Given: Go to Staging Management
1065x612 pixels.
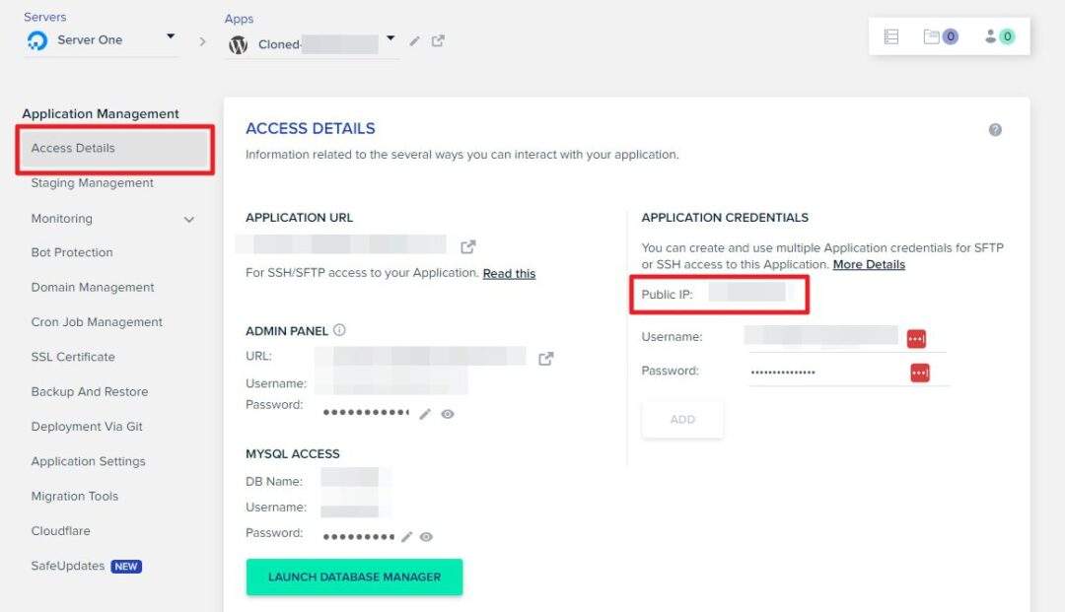Looking at the screenshot, I should pos(93,183).
